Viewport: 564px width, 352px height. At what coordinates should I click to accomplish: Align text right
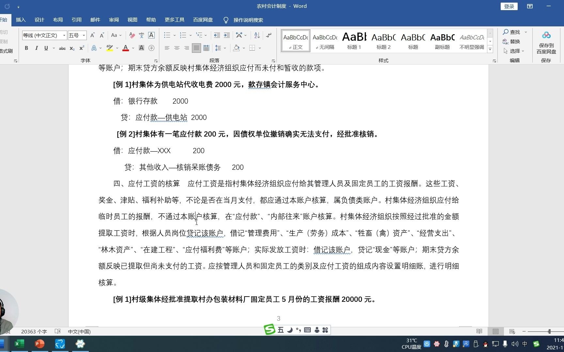pos(186,48)
